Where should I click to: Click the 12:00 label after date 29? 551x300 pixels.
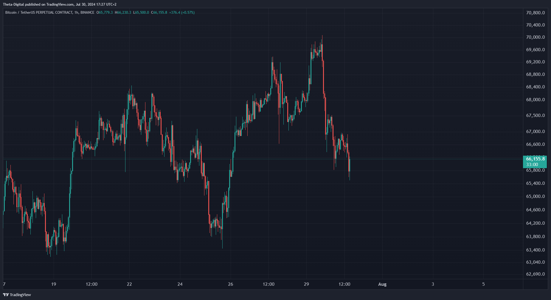pos(344,284)
